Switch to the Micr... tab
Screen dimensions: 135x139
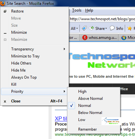click(127, 38)
